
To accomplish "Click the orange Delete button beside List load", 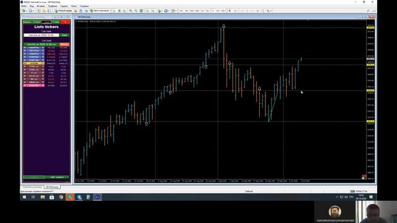I will [65, 45].
